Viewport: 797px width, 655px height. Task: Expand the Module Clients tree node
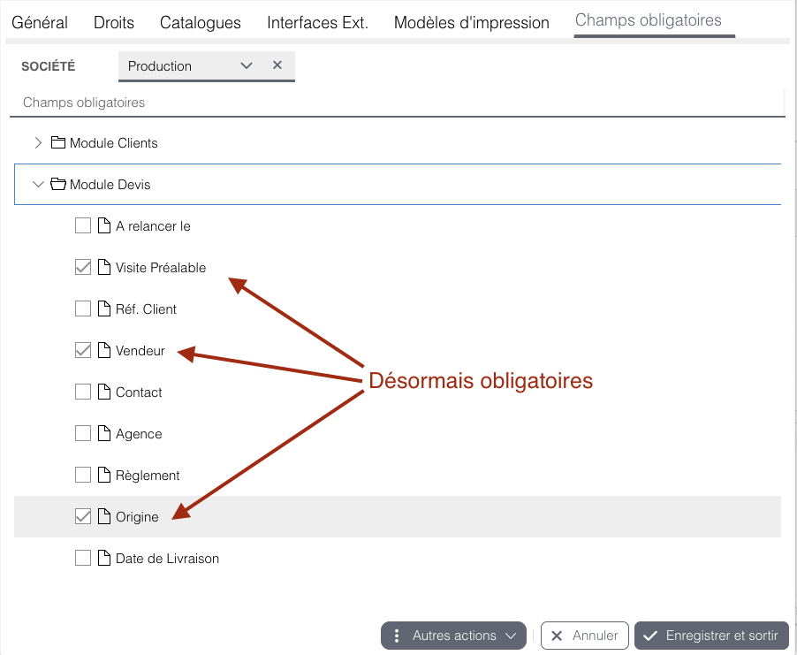point(38,143)
